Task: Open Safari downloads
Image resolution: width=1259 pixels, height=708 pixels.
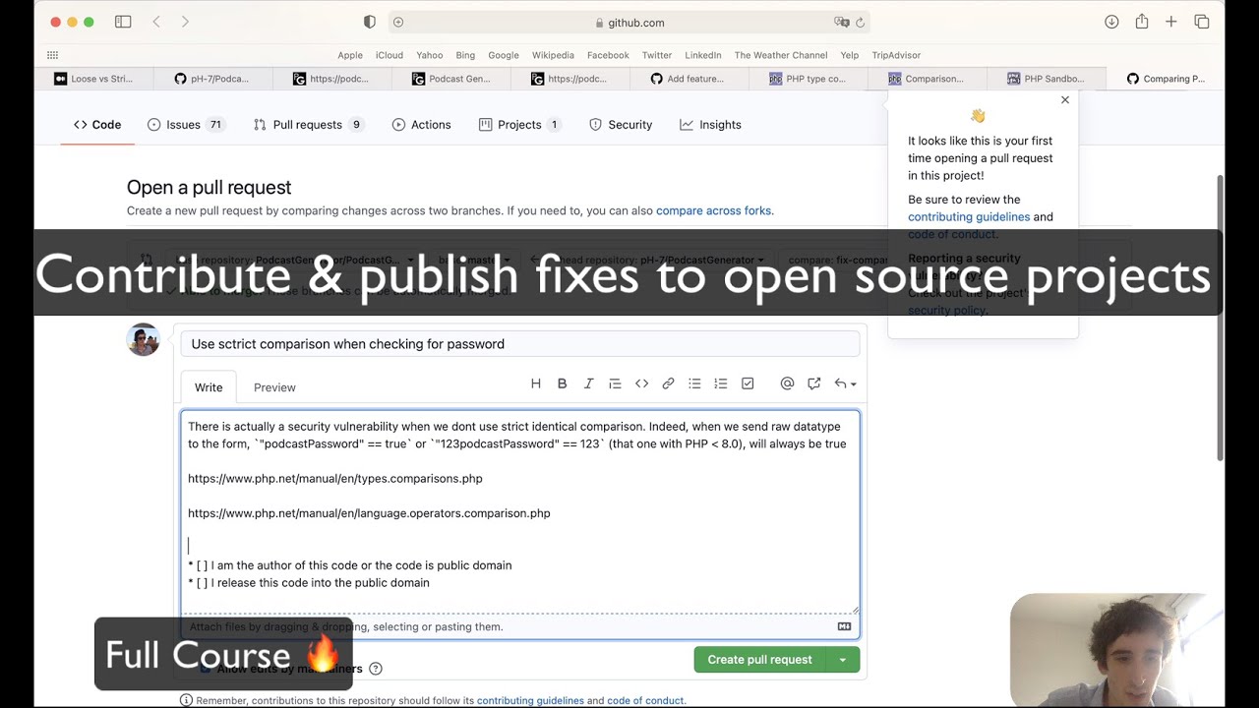Action: coord(1111,22)
